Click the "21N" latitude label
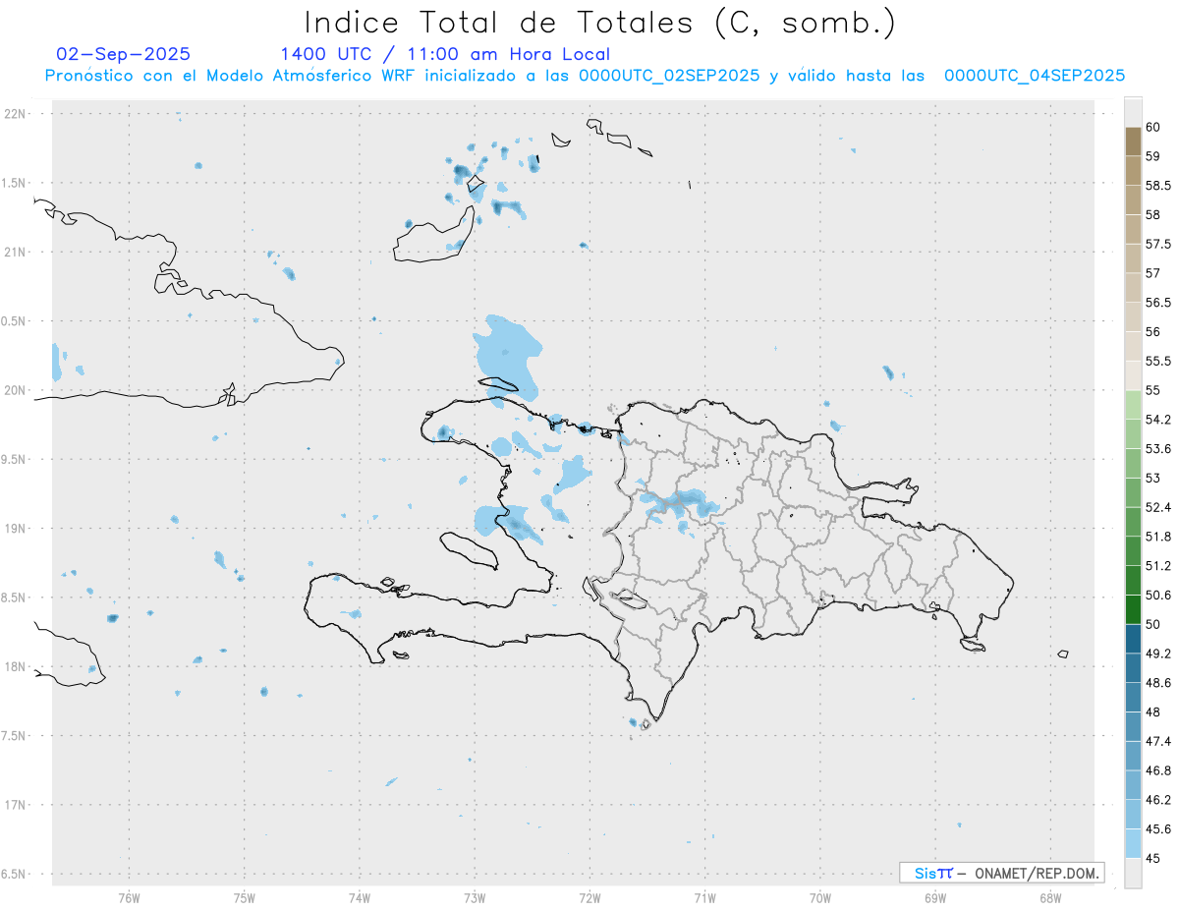Image resolution: width=1179 pixels, height=911 pixels. [x=15, y=252]
